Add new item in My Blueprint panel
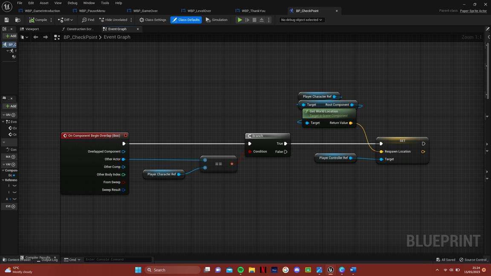This screenshot has width=491, height=276. click(x=10, y=106)
